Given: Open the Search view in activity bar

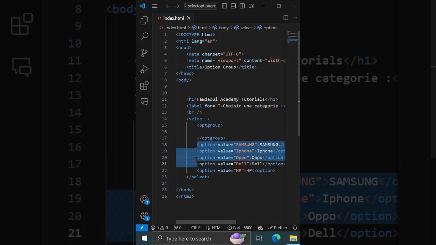Looking at the screenshot, I should [144, 36].
